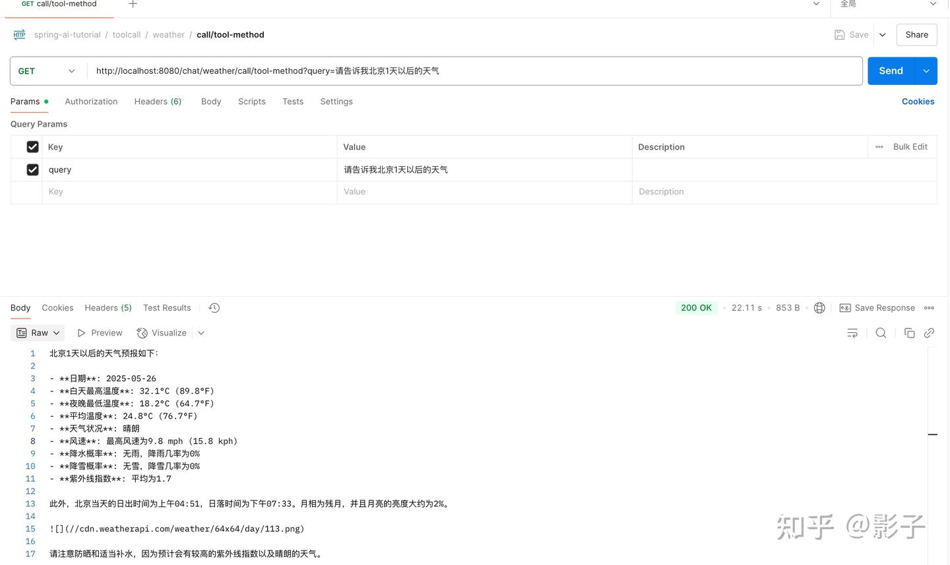Click the Share button
The width and height of the screenshot is (950, 565).
point(916,34)
